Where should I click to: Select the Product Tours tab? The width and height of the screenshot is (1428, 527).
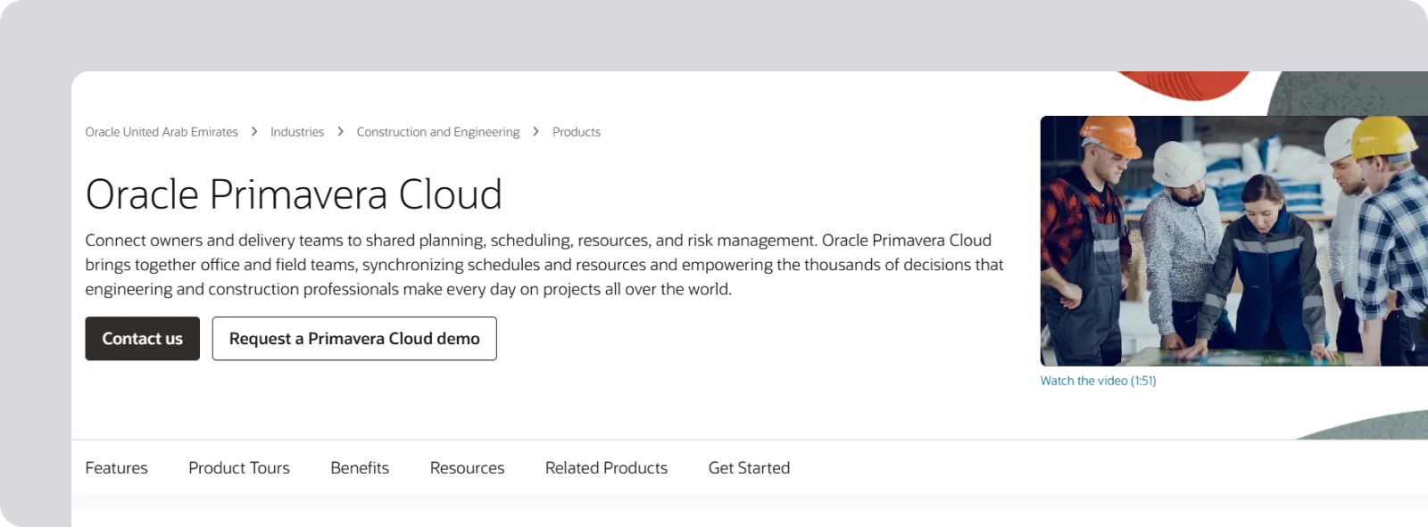[239, 468]
